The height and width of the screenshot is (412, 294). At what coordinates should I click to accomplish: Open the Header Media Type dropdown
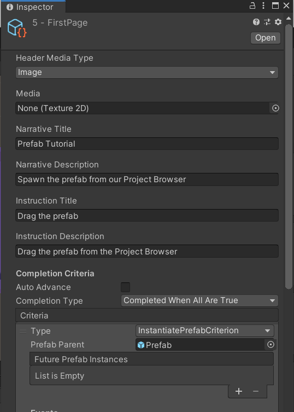[x=147, y=72]
